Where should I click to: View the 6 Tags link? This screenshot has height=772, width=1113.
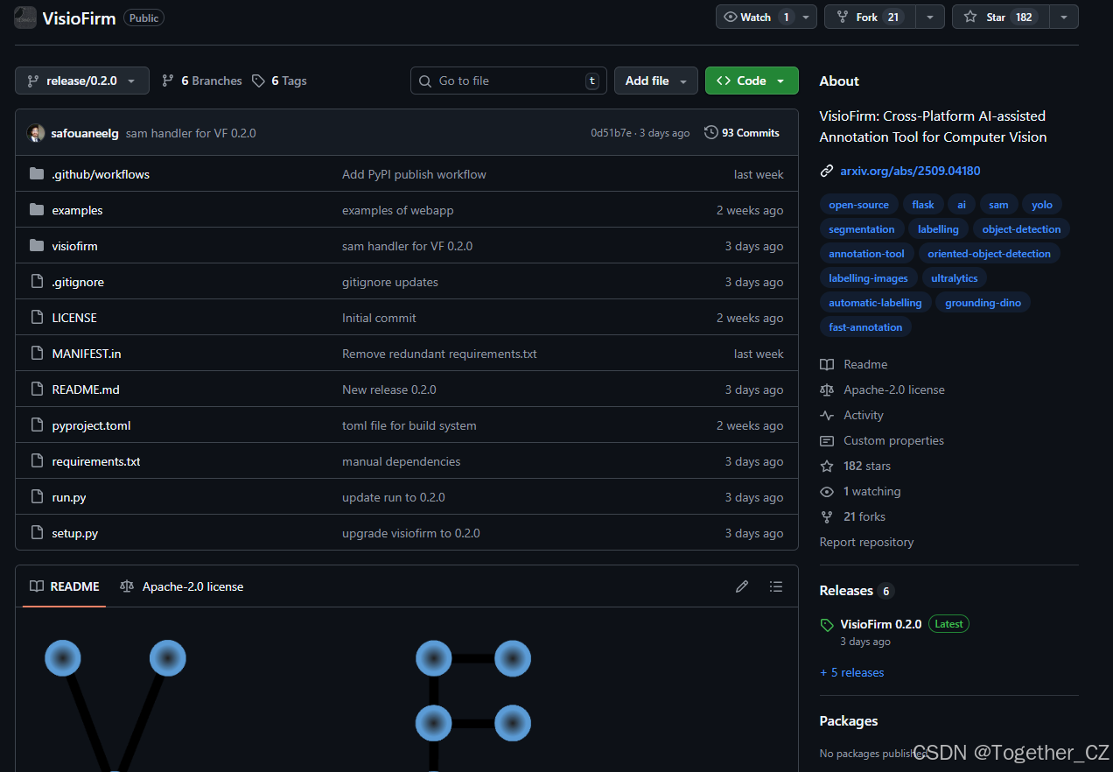tap(279, 81)
